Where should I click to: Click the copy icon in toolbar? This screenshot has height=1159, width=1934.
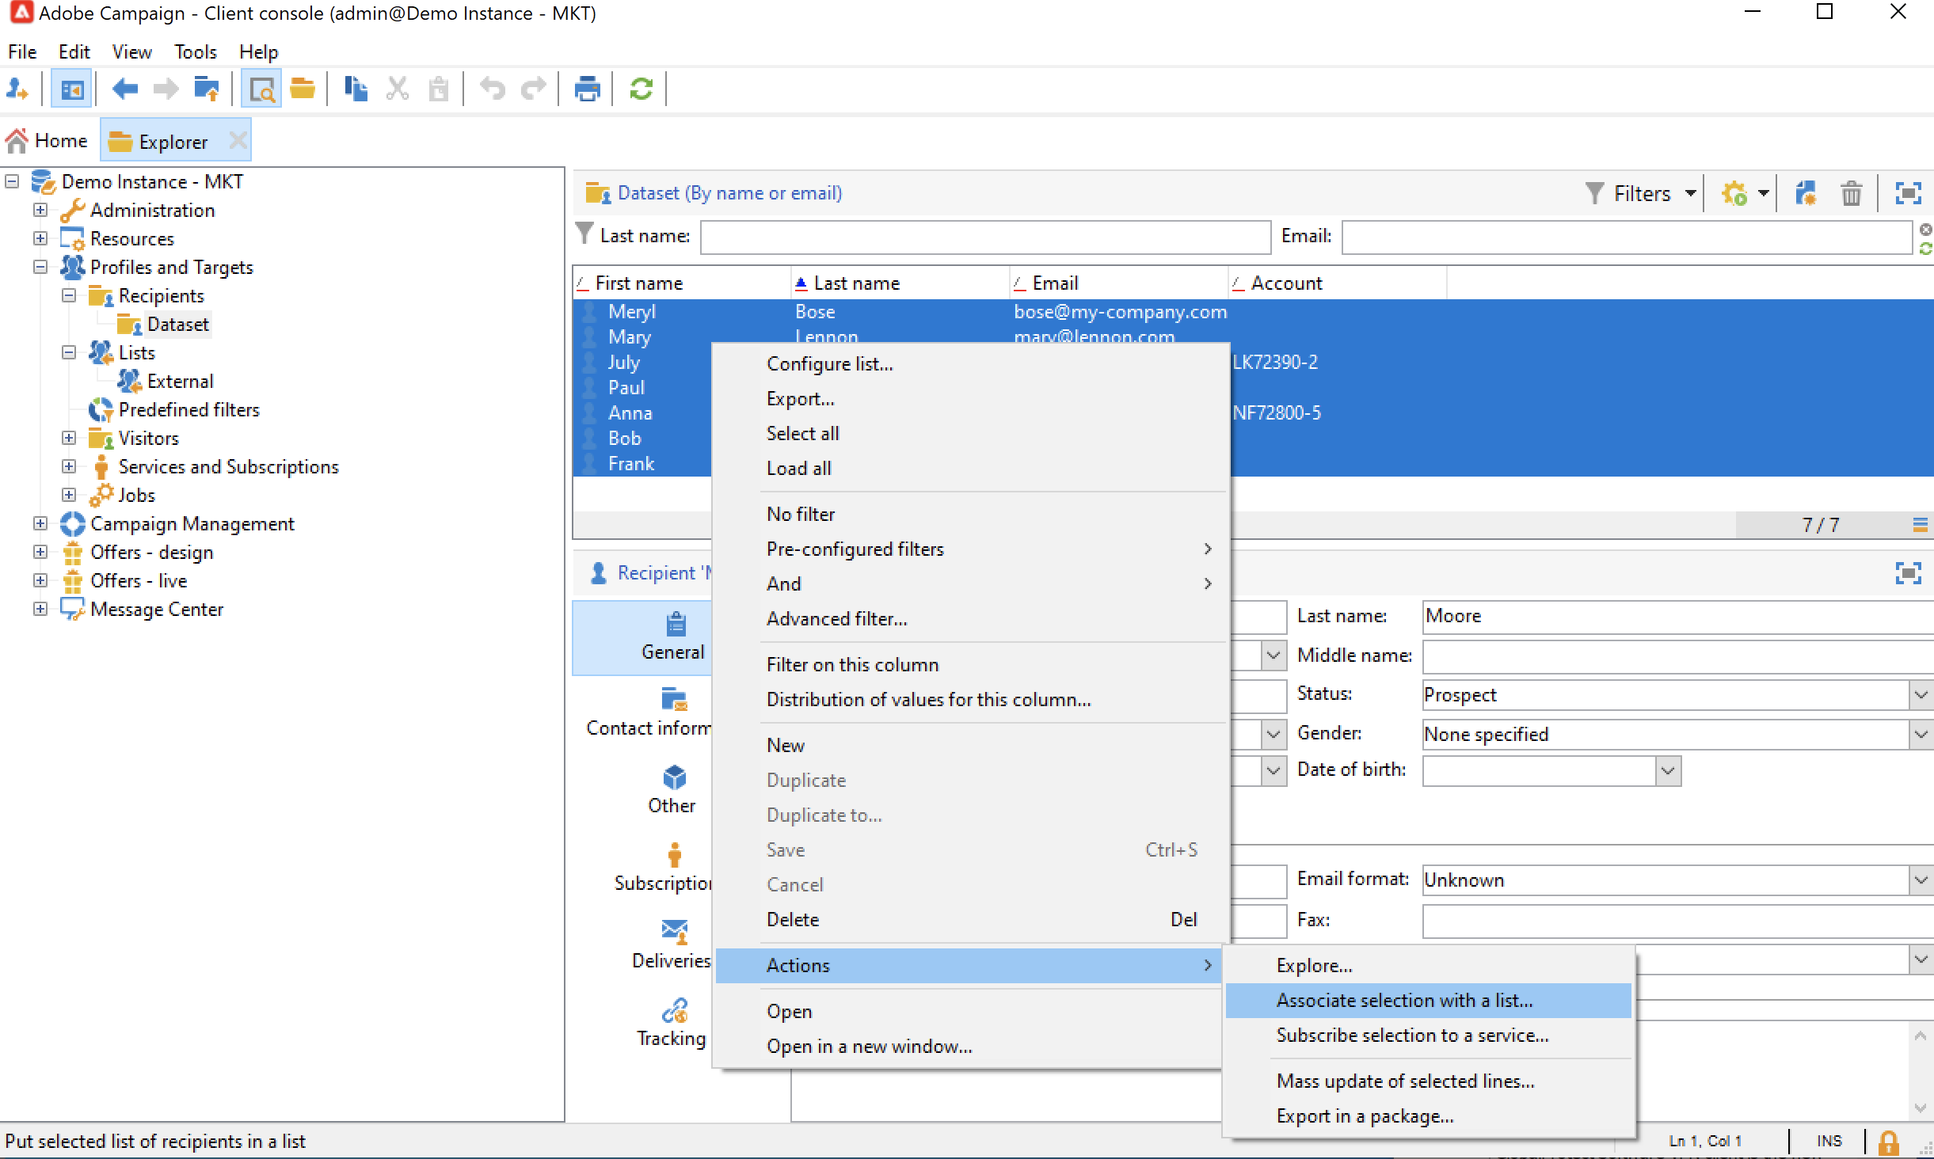pyautogui.click(x=356, y=89)
